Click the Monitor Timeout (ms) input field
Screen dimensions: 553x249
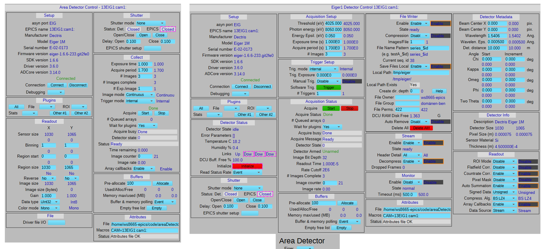click(409, 194)
